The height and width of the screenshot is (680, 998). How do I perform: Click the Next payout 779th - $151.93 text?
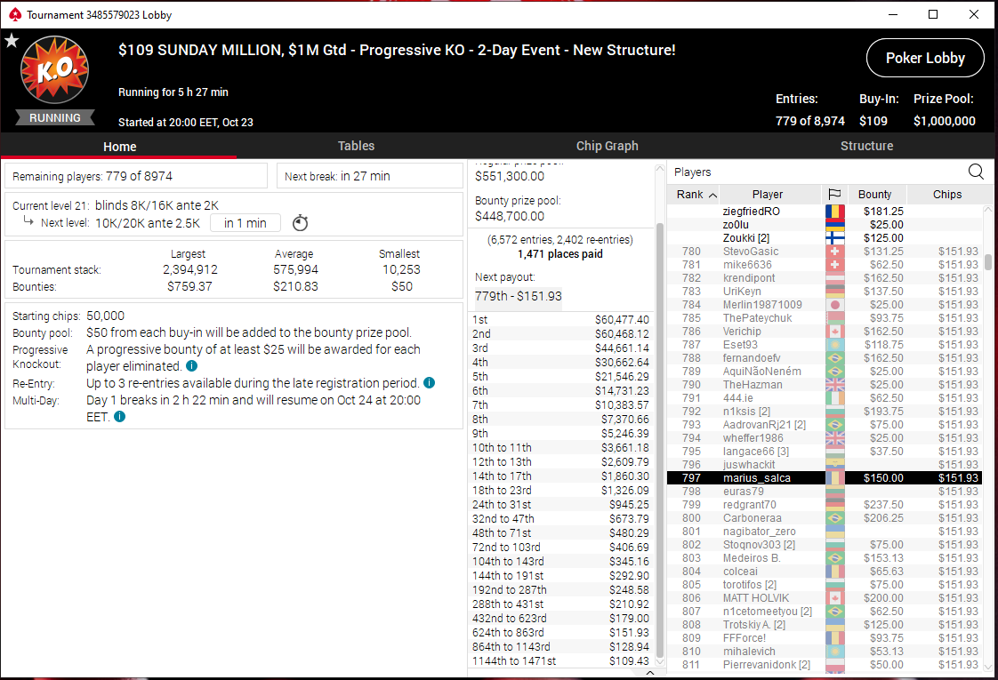pos(518,296)
